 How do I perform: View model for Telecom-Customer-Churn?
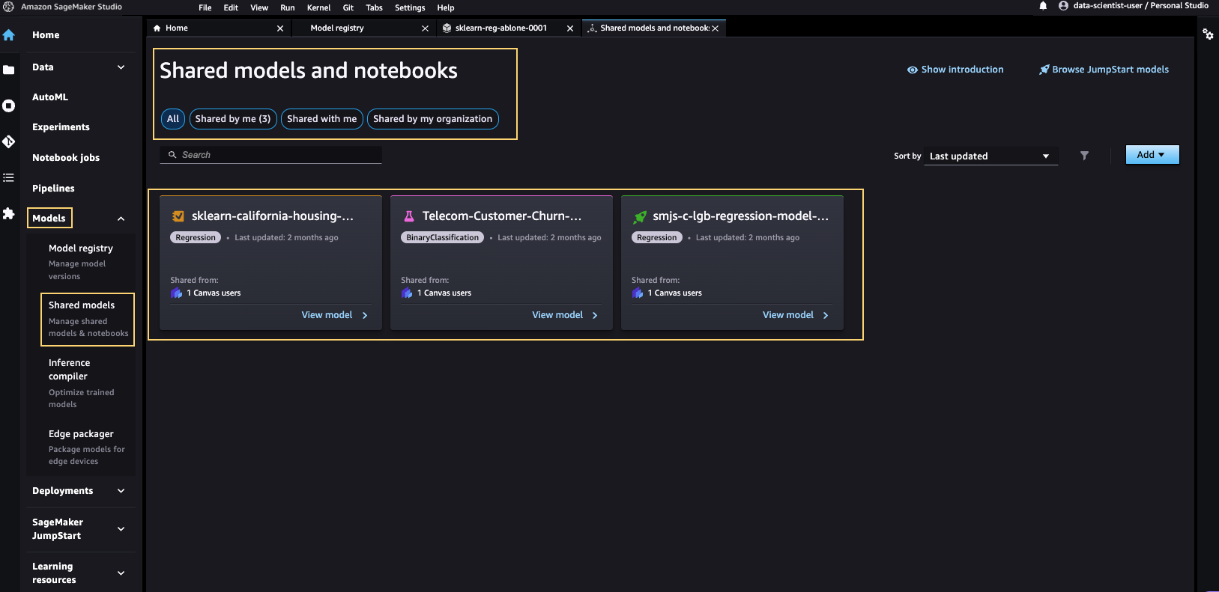[x=565, y=315]
